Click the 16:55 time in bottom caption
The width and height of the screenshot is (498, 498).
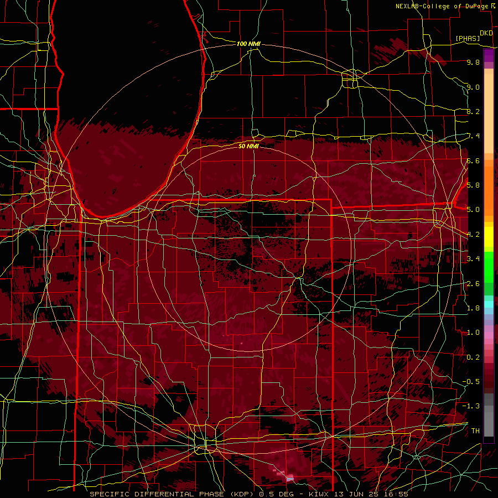396,494
